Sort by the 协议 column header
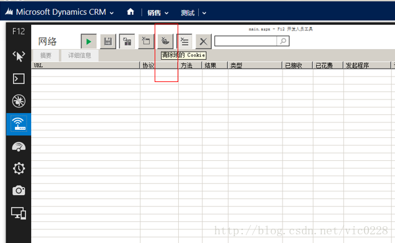The image size is (395, 243). [x=159, y=65]
